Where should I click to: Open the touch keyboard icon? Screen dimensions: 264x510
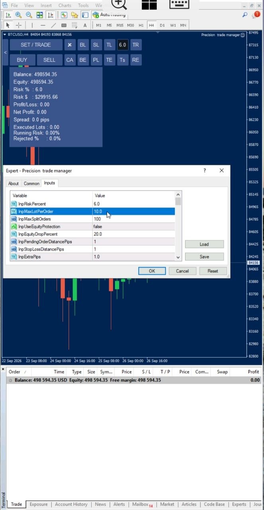179,4
